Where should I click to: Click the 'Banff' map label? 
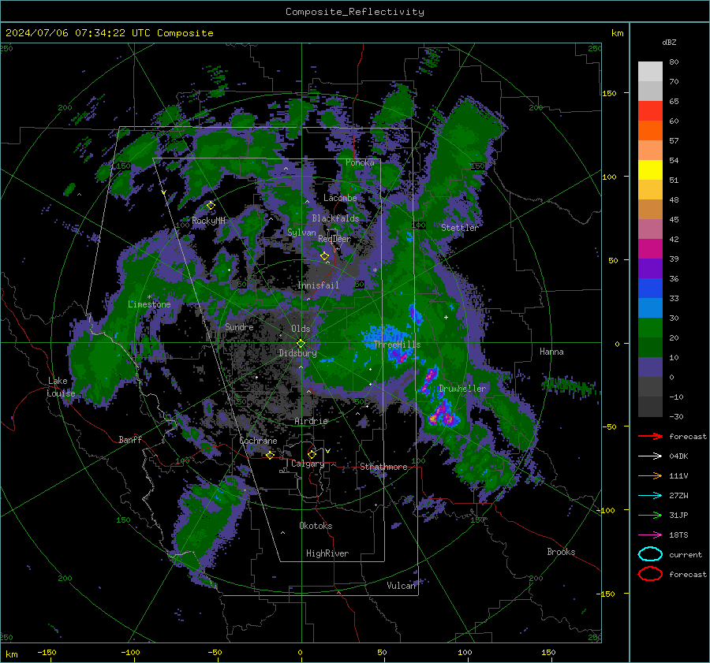130,439
